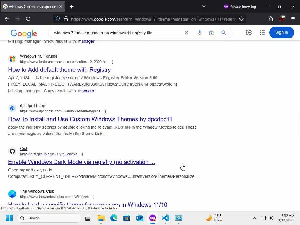Open the Firefox hamburger application menu

(x=293, y=19)
